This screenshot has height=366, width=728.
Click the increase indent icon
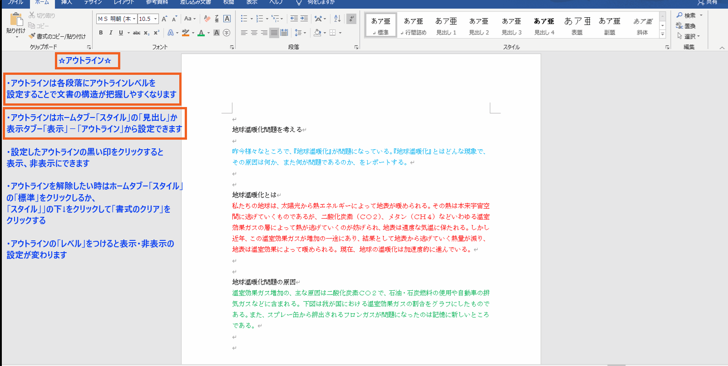304,19
